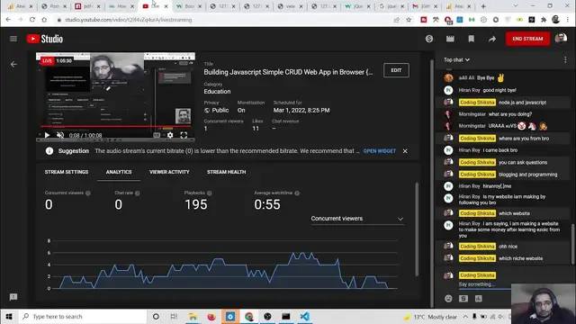Click the OPEN WIDGET link
576x324 pixels.
380,151
